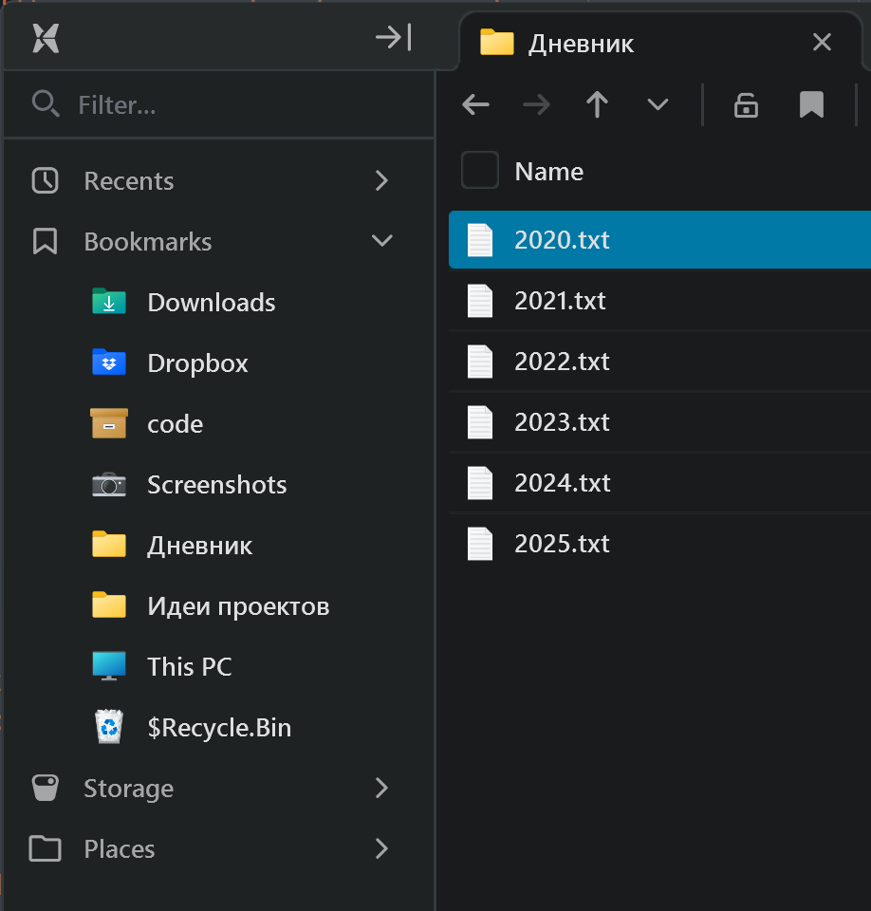
Task: Expand the Recents section
Action: coord(381,181)
